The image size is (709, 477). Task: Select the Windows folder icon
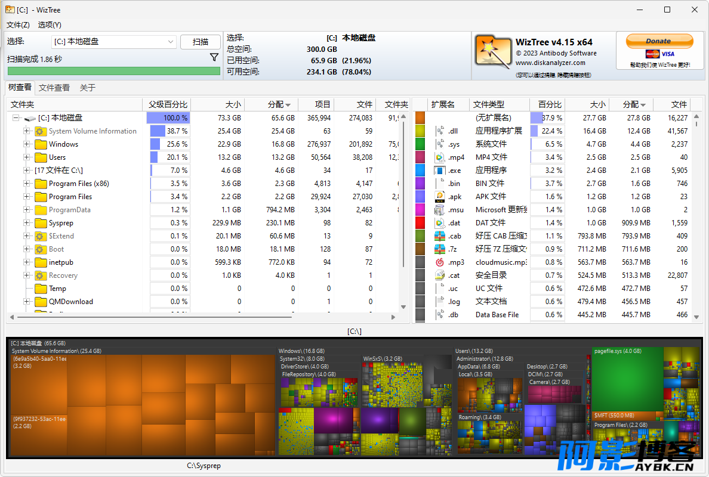[41, 144]
